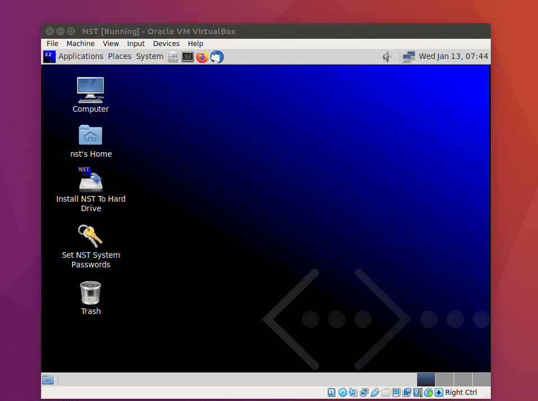Click the video capture recording indicator
Screen dimensions: 538x401
coord(407,393)
